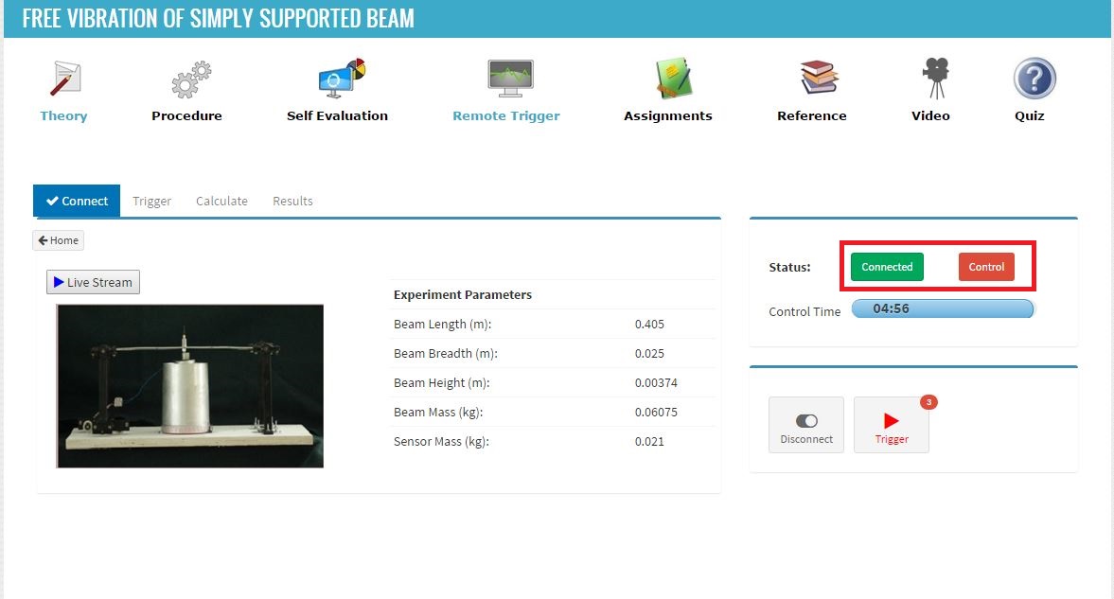The width and height of the screenshot is (1114, 599).
Task: Click the red Control status button
Action: [x=986, y=267]
